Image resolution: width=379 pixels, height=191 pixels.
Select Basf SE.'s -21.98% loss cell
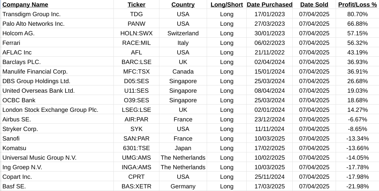click(357, 186)
